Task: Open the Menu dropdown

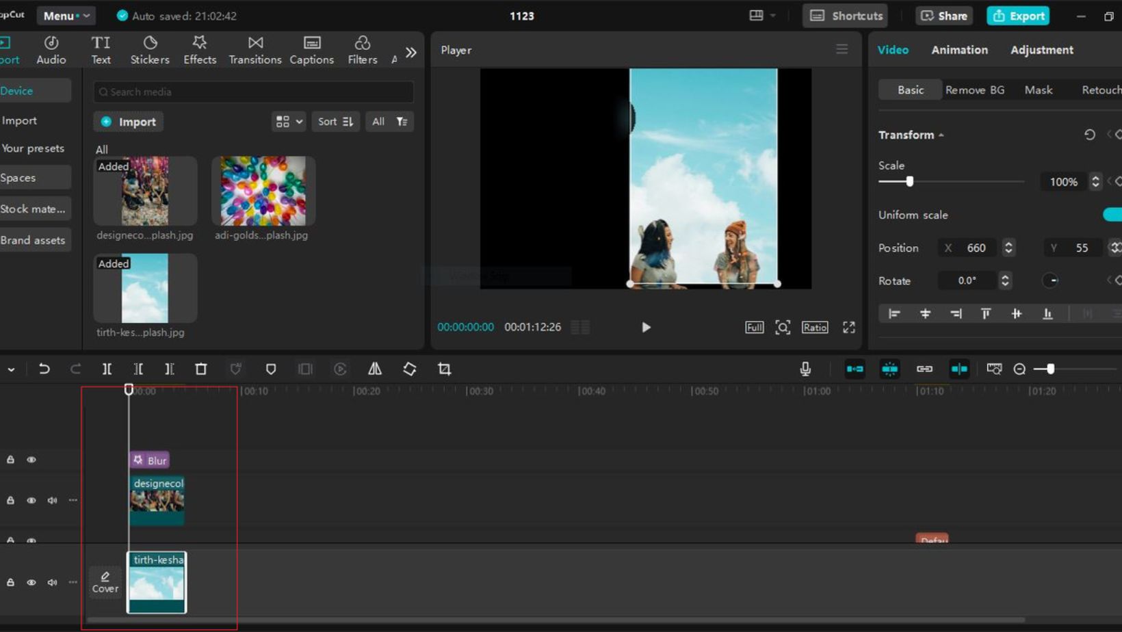Action: click(66, 16)
